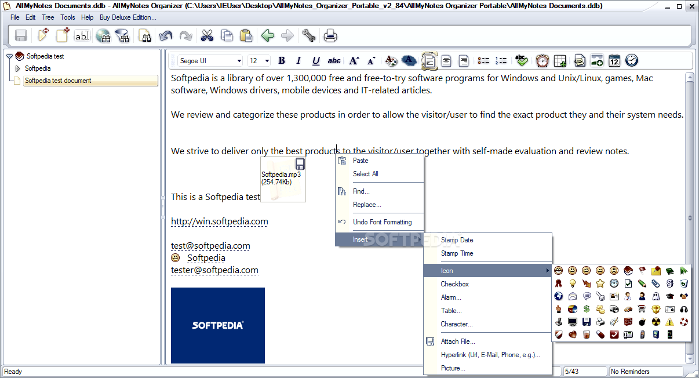Open the Tree menu
This screenshot has height=378, width=699.
(x=48, y=17)
